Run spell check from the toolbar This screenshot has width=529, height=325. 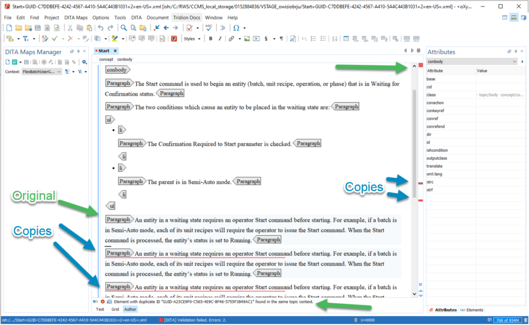(x=209, y=28)
